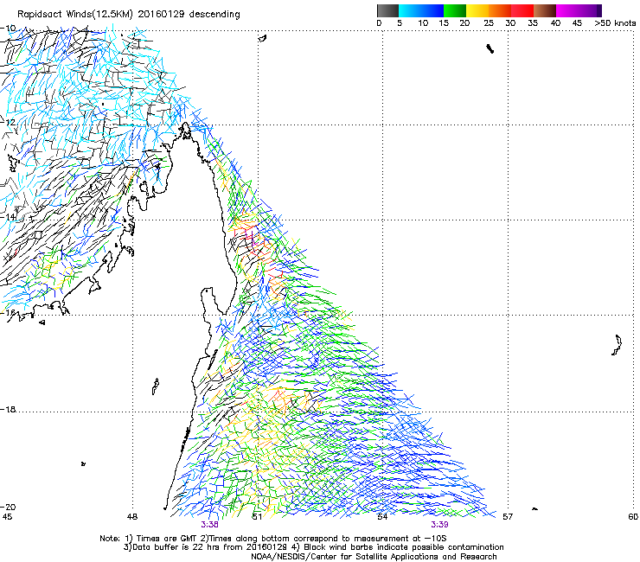Click the '>50 knots' legend label
640x562 pixels.
[615, 23]
